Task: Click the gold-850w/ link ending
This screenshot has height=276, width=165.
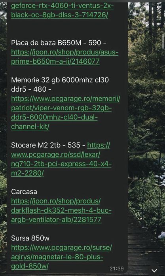Action: tap(30, 267)
